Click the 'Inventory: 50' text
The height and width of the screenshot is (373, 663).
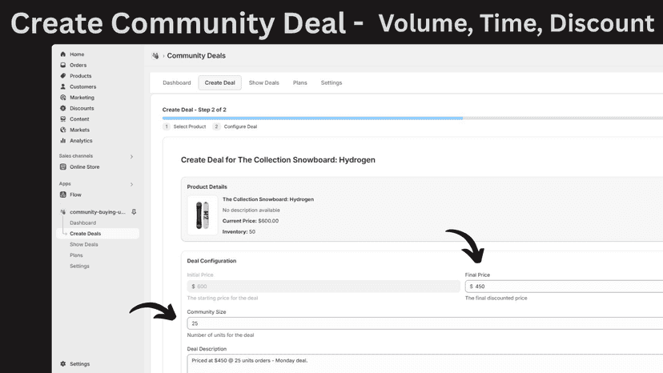coord(239,232)
